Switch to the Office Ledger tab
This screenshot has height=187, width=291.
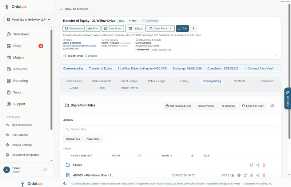click(x=157, y=81)
